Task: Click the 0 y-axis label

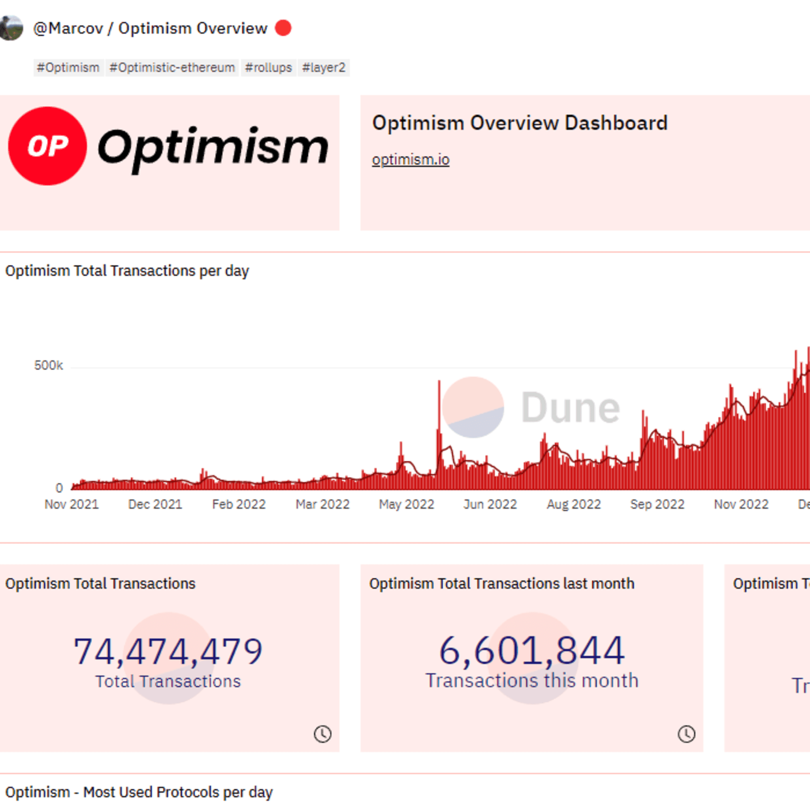Action: pyautogui.click(x=60, y=488)
